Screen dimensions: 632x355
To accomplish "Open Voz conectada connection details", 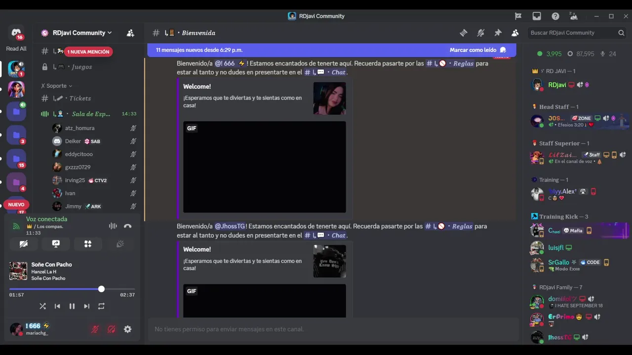I will tap(46, 219).
